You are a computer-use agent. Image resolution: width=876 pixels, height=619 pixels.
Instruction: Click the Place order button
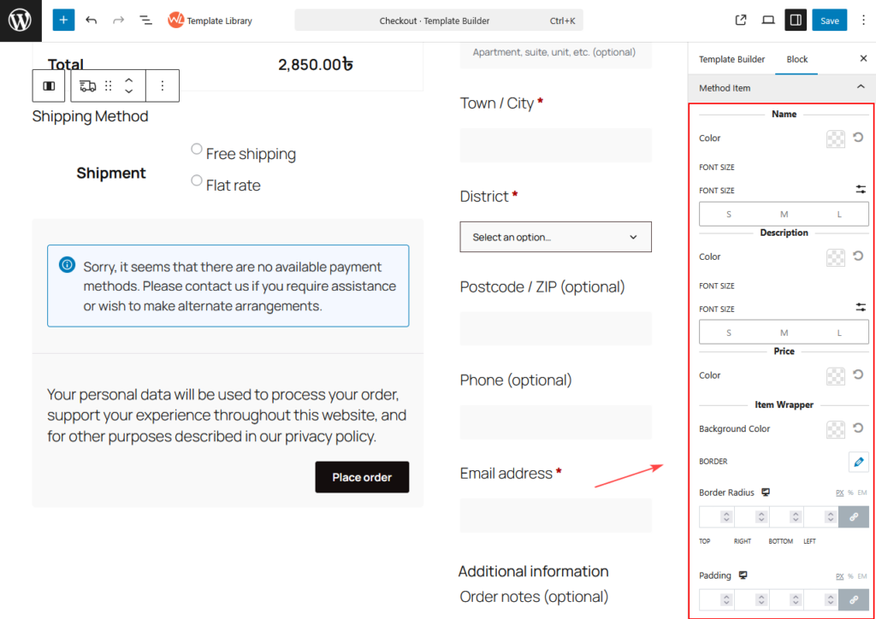(x=362, y=477)
